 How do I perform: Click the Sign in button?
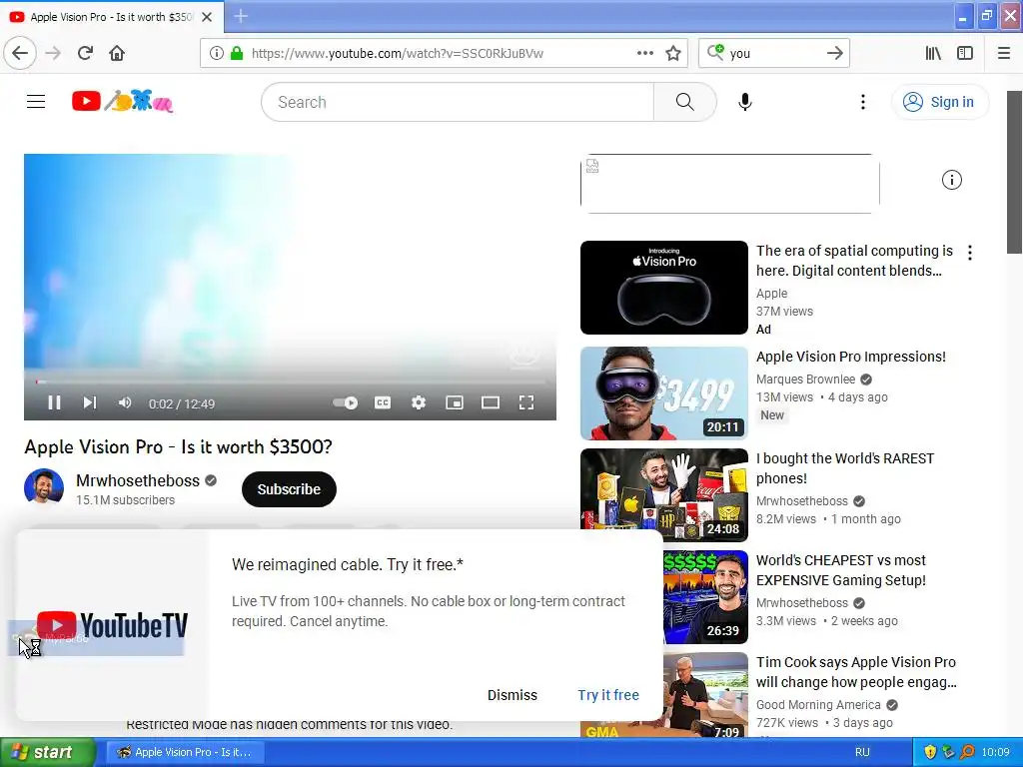[x=940, y=102]
